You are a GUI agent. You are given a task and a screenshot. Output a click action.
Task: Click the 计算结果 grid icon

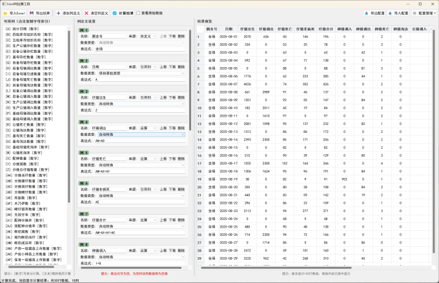pyautogui.click(x=114, y=12)
